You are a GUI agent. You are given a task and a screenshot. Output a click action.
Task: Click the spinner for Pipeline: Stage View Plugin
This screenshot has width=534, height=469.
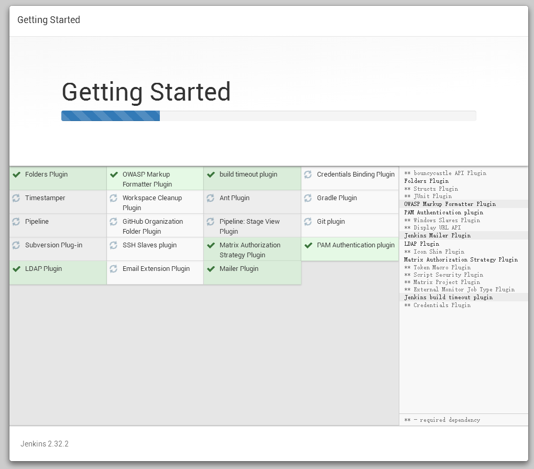pyautogui.click(x=211, y=222)
